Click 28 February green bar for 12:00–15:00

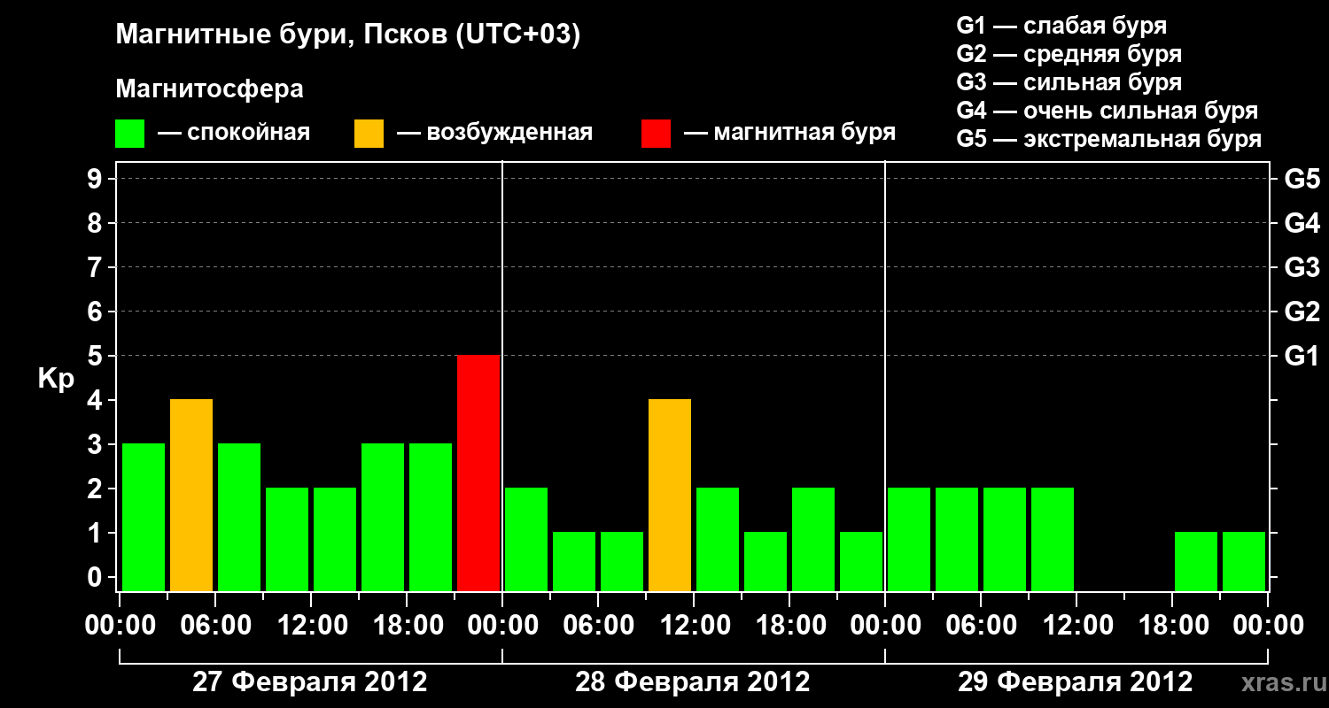[x=718, y=540]
